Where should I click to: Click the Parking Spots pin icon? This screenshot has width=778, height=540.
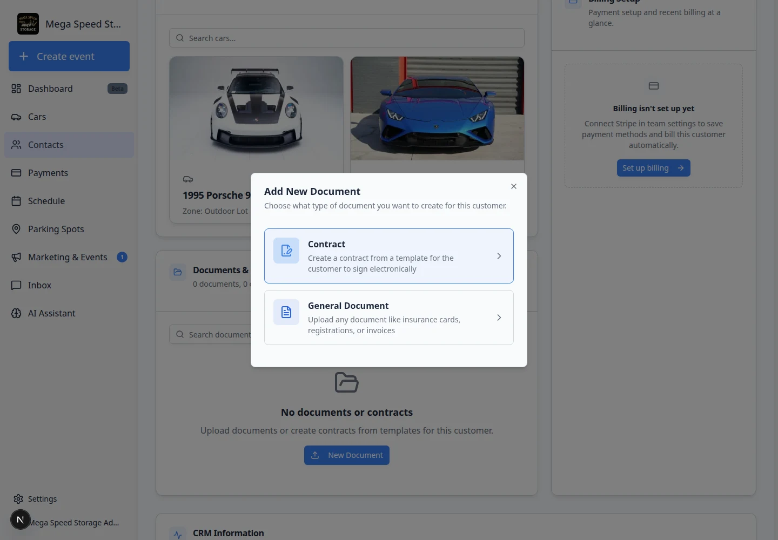pos(16,229)
